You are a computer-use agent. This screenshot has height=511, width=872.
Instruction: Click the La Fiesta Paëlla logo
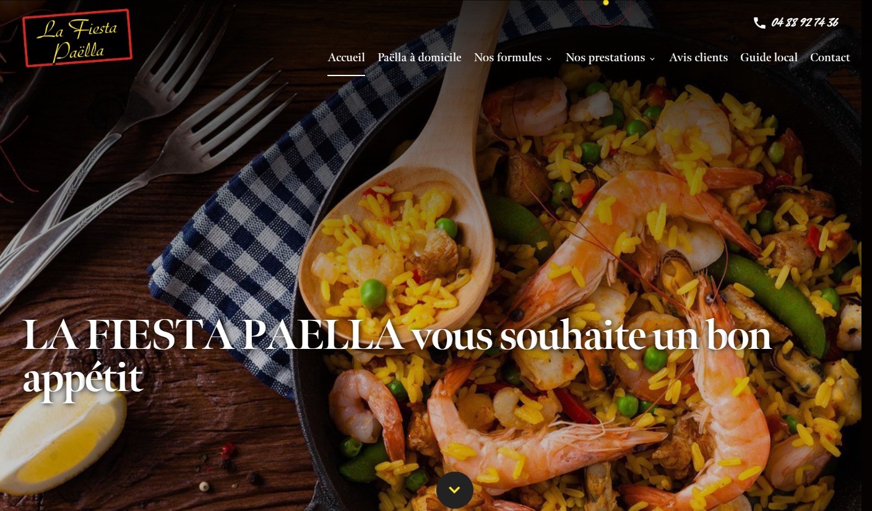[77, 38]
